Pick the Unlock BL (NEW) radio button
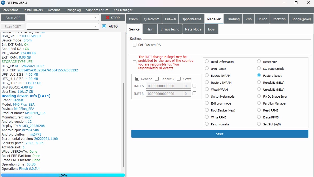Screen dimensions: 314x177 pos(259,89)
